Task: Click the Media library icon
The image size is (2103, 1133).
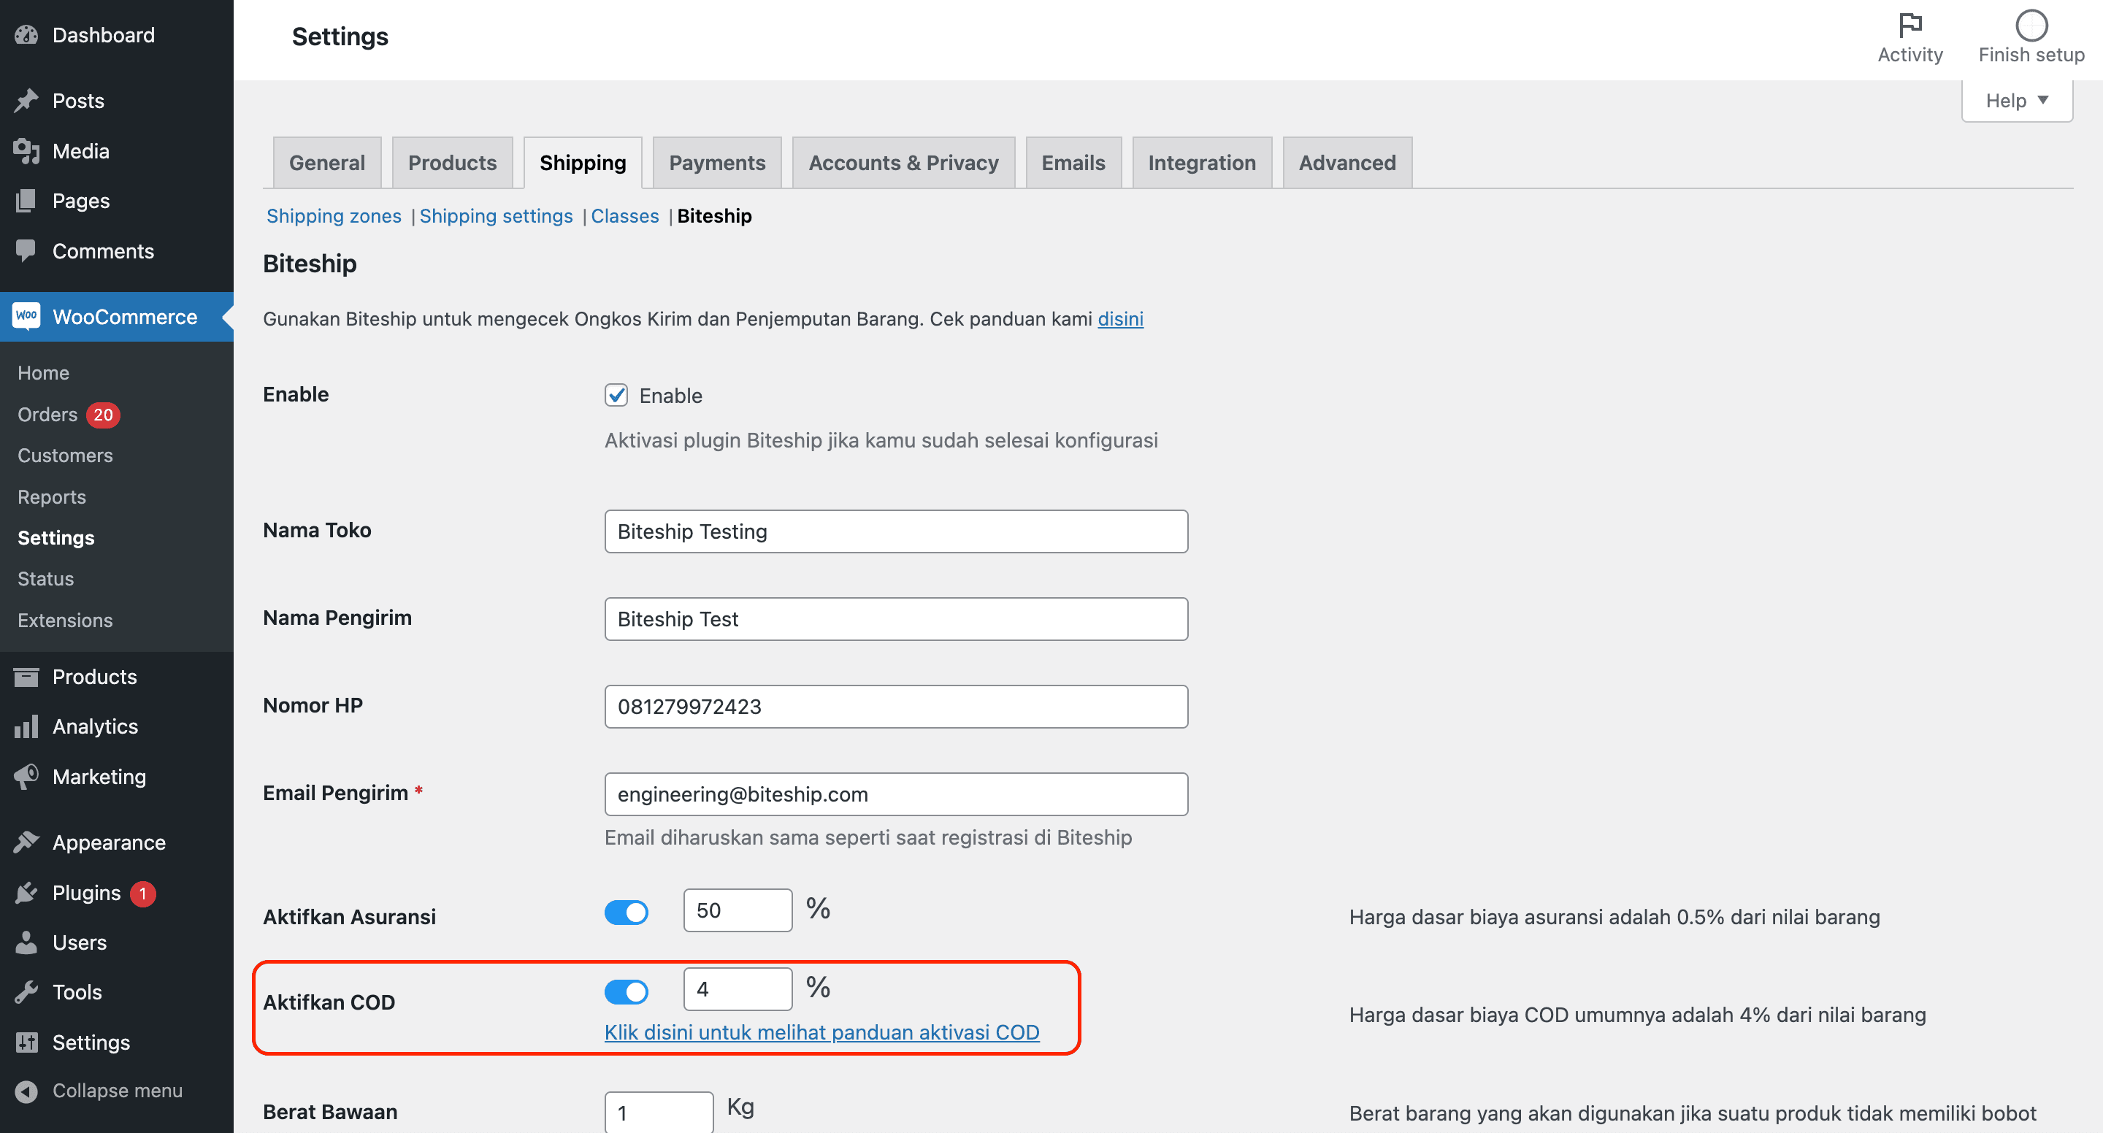Action: 26,151
